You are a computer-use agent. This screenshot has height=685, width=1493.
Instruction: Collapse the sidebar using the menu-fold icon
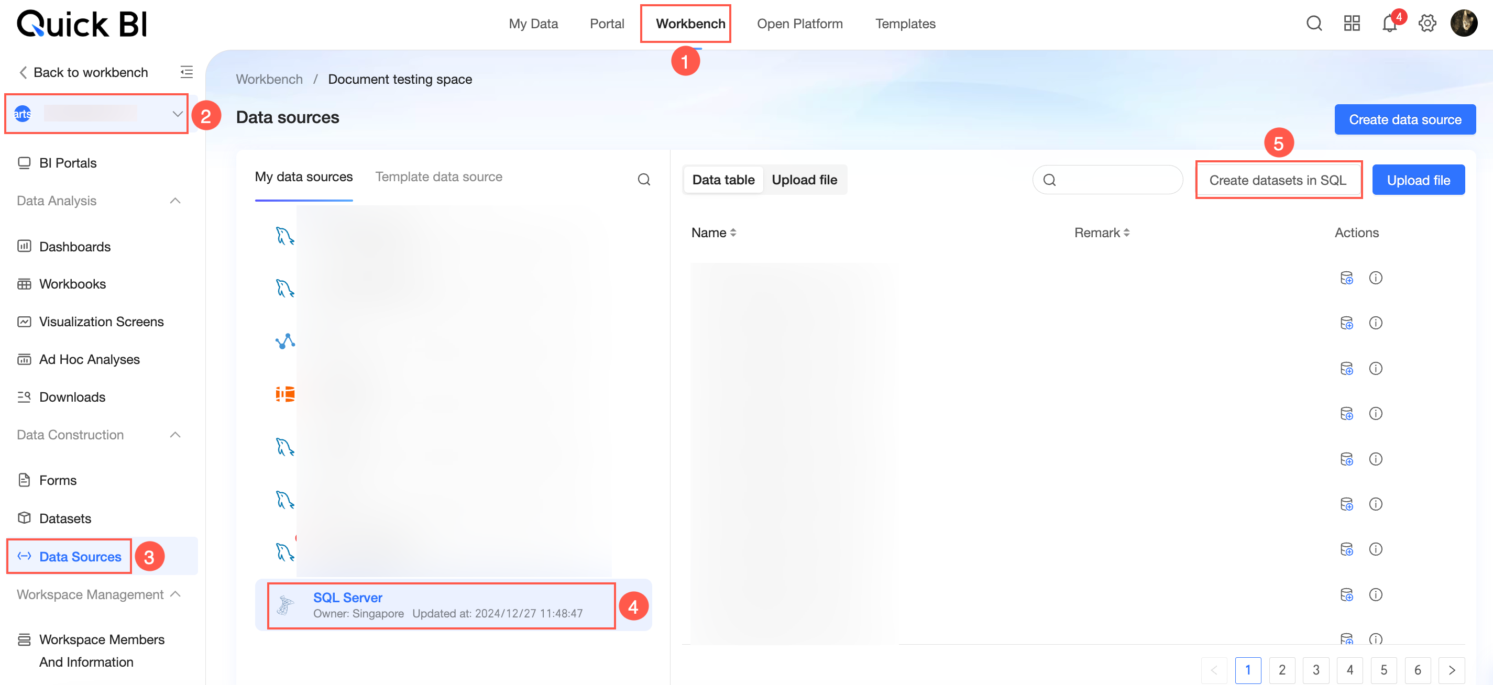point(186,72)
